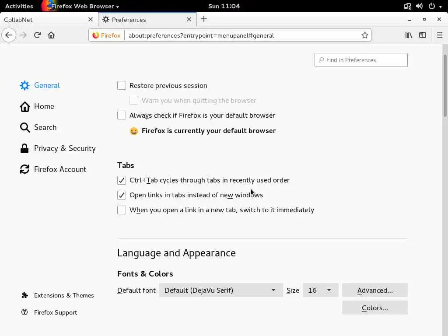The width and height of the screenshot is (448, 336).
Task: Open the Firefox Support link
Action: 56,312
